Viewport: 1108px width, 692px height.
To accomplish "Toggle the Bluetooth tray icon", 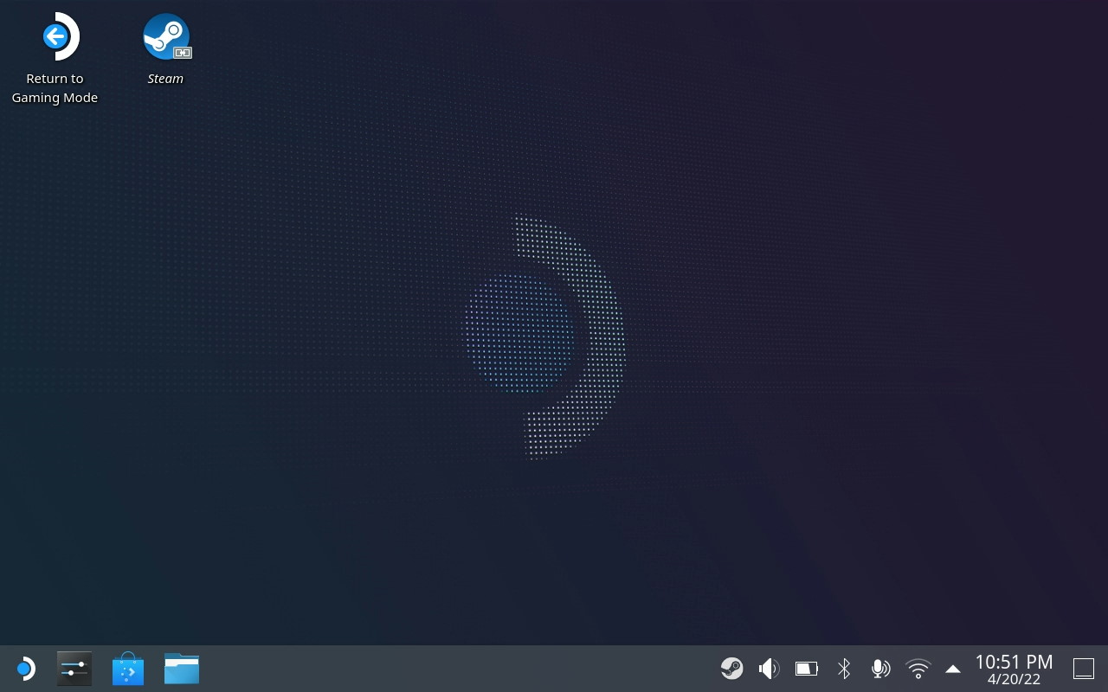I will coord(844,669).
